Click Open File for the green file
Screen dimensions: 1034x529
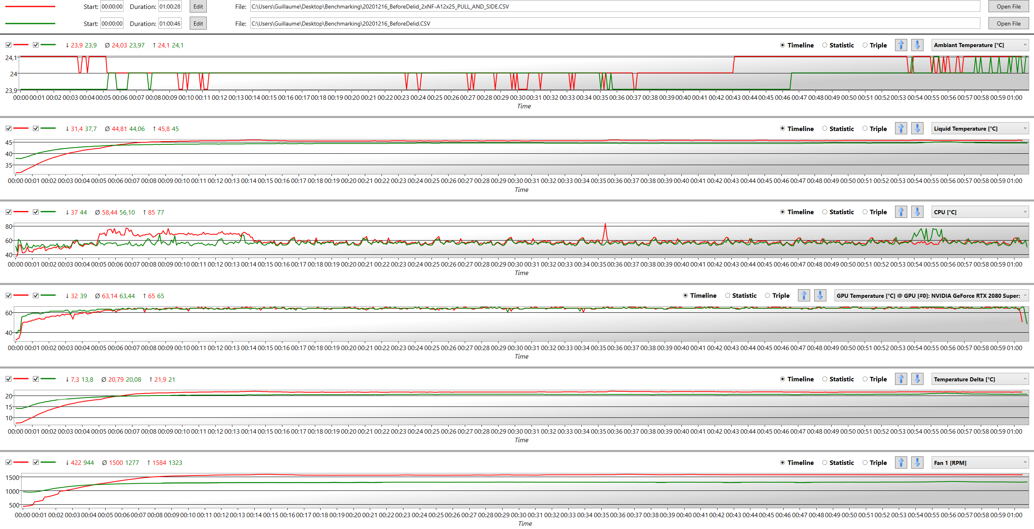1008,24
